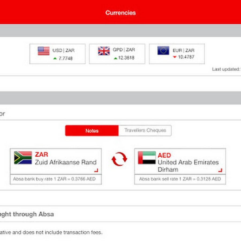Screen dimensions: 241x241
Task: Click the United Arab Emirates flag icon
Action: pos(147,158)
